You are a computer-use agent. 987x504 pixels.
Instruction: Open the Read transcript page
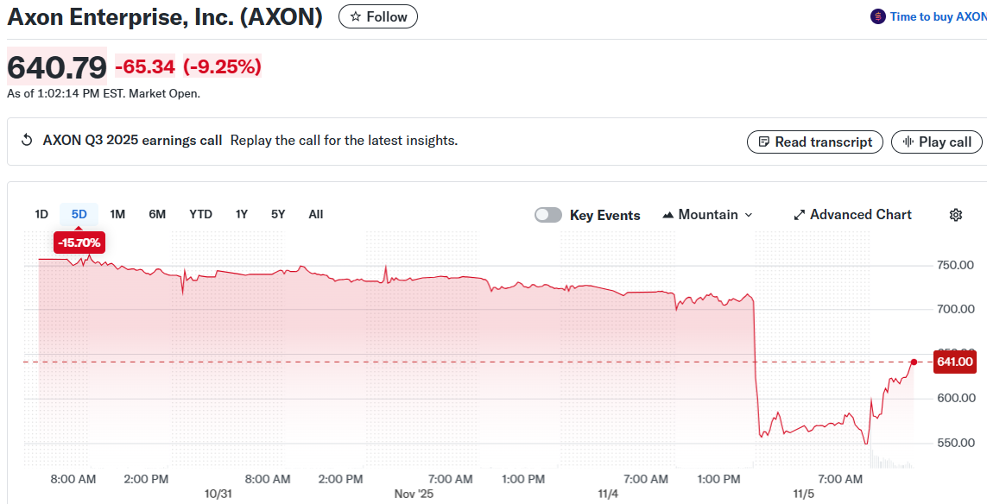814,142
